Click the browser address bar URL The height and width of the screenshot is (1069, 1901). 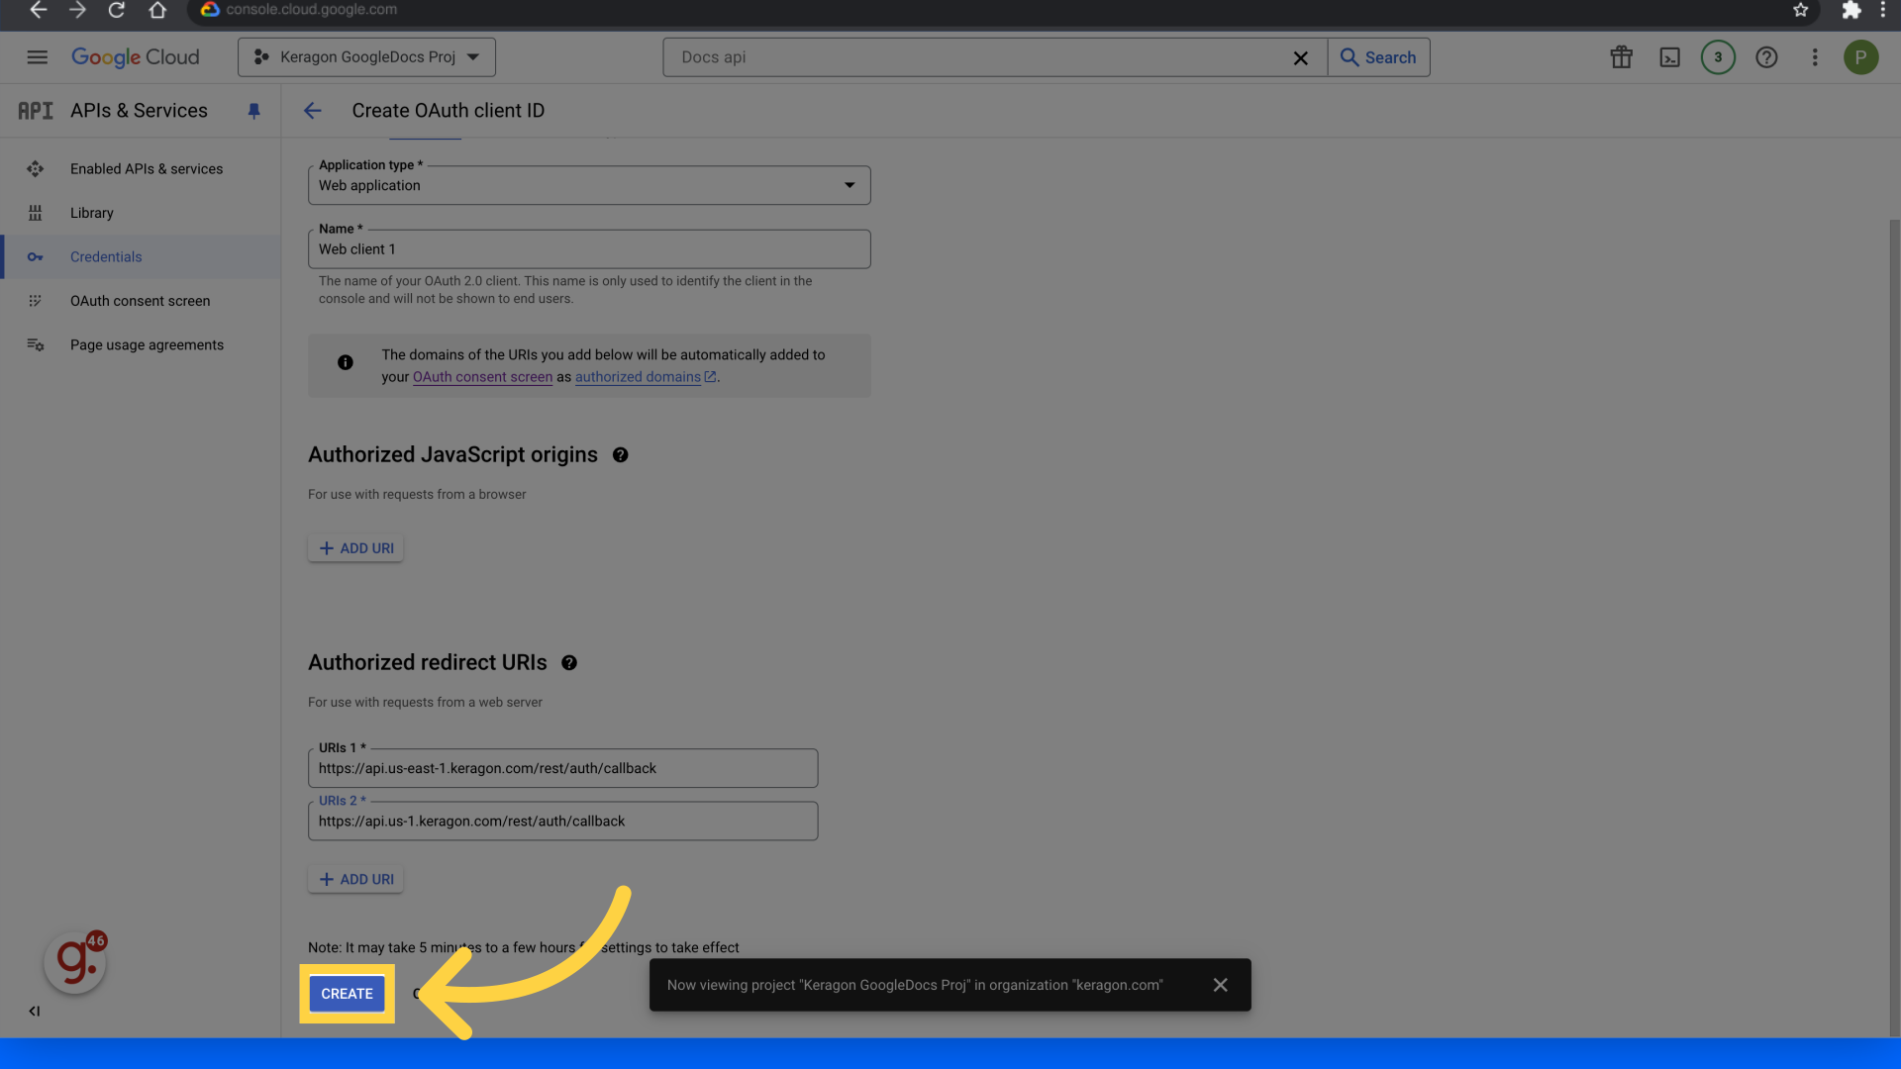coord(311,10)
